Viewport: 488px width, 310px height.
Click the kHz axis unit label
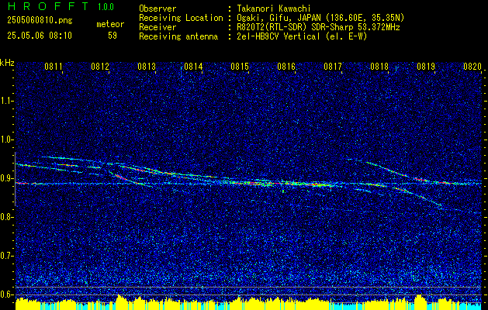7,63
